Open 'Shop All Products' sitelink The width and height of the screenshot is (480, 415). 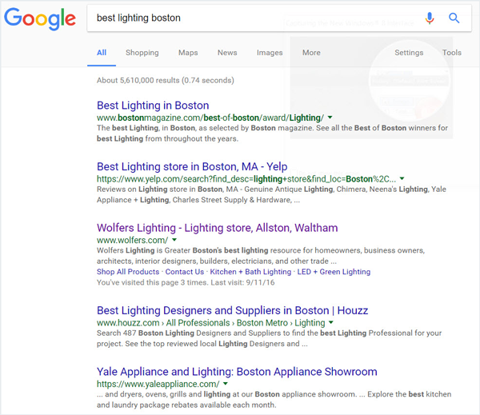[128, 272]
